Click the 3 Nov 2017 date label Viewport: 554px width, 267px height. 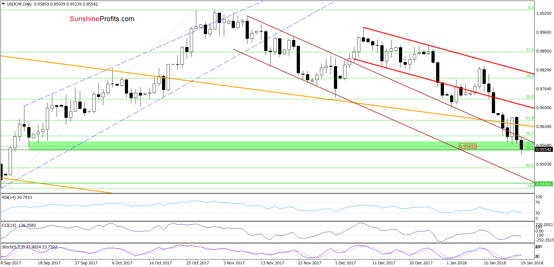[234, 263]
